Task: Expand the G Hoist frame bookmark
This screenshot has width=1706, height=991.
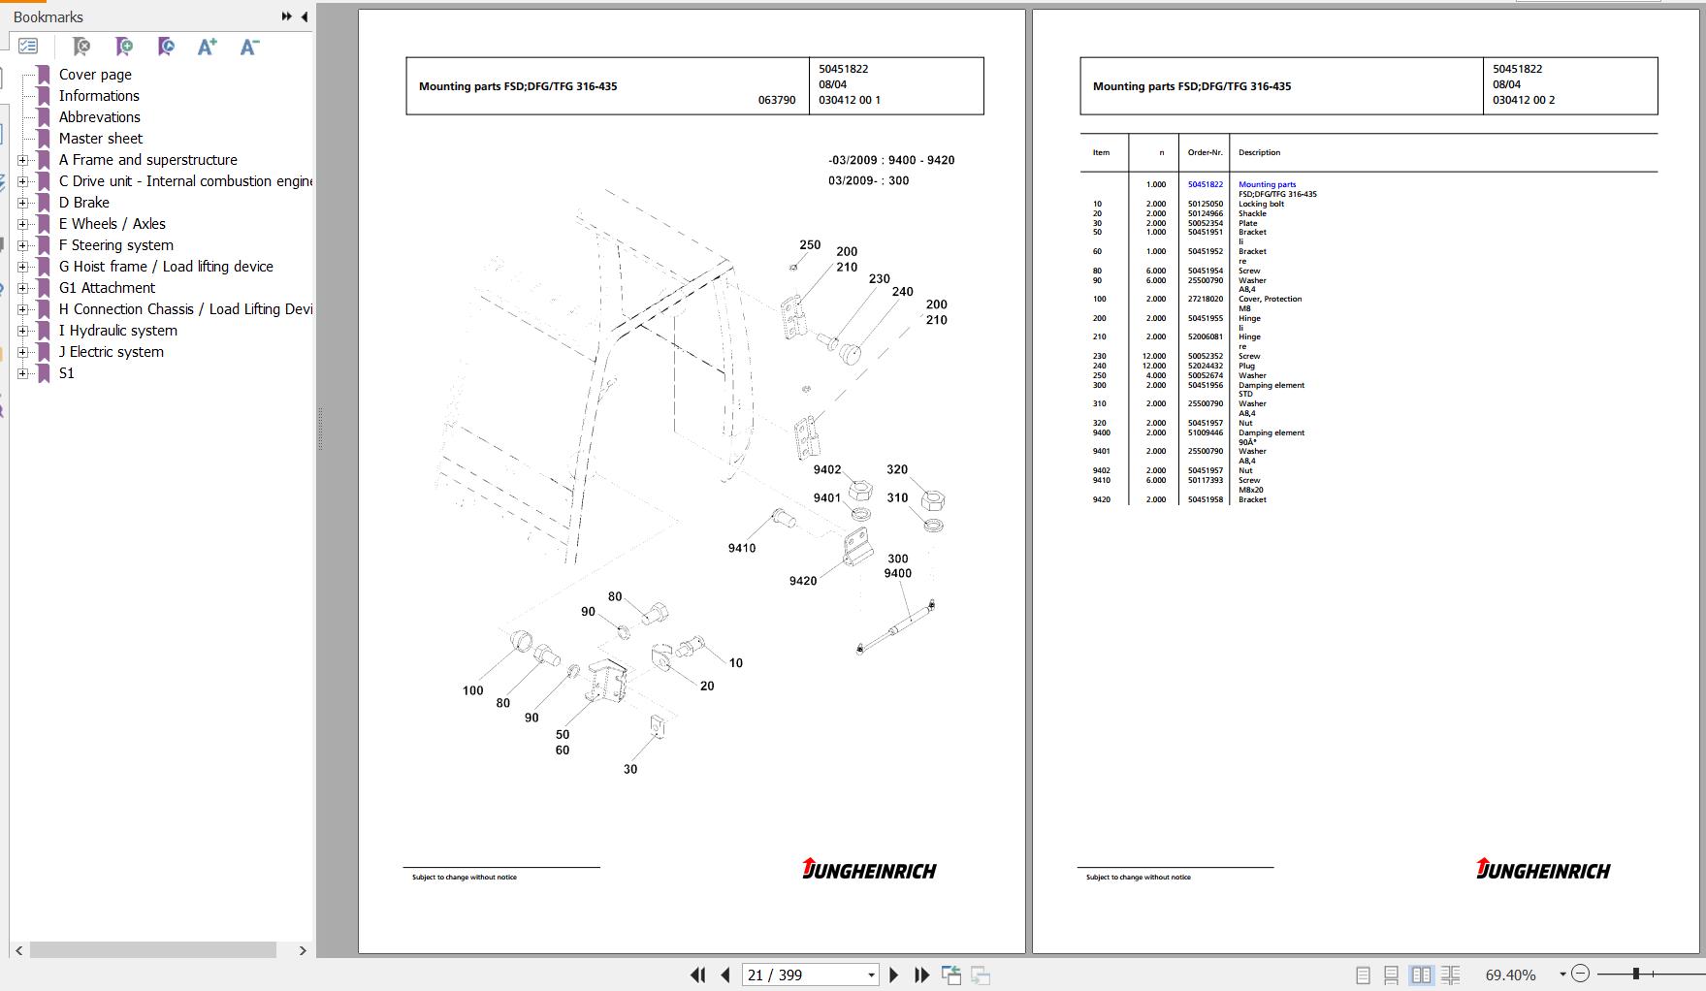Action: pyautogui.click(x=22, y=267)
